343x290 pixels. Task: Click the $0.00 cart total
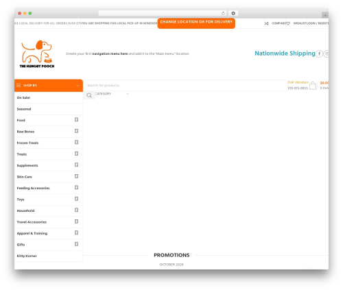tap(324, 83)
